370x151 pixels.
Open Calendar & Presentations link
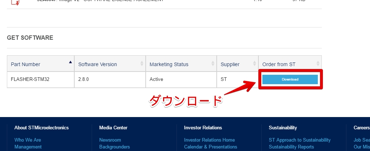[x=211, y=147]
